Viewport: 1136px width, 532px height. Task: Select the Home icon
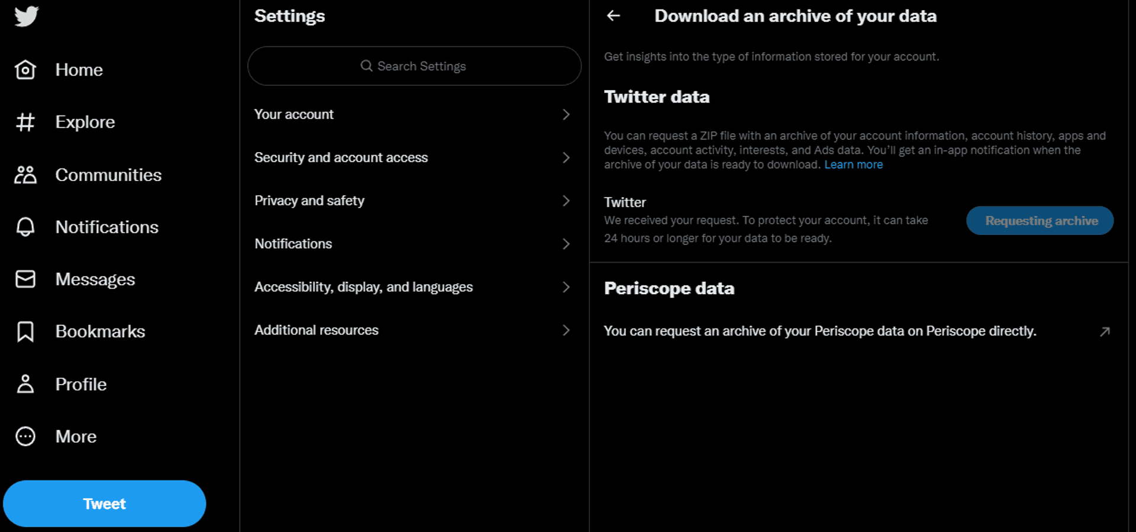coord(25,69)
